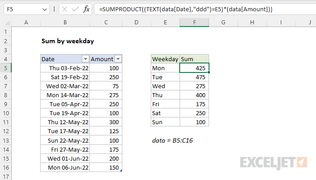Select column F header
Image resolution: width=316 pixels, height=180 pixels.
pyautogui.click(x=194, y=22)
